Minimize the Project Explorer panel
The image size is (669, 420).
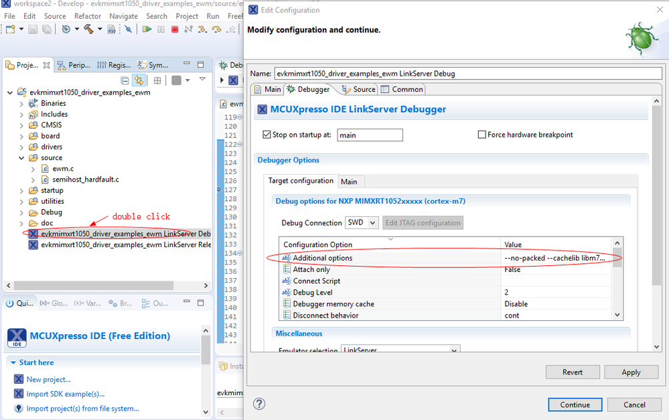[x=186, y=64]
